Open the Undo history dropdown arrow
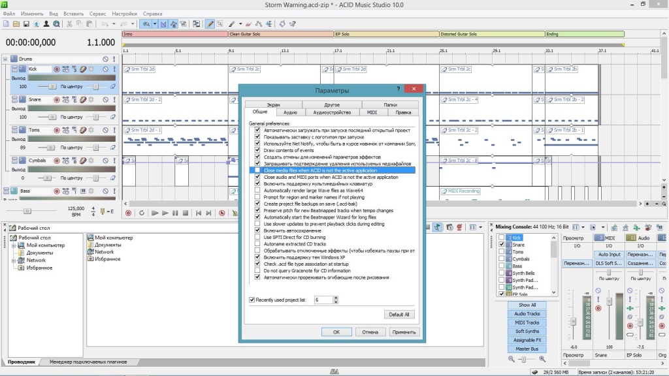This screenshot has width=669, height=376. click(114, 24)
